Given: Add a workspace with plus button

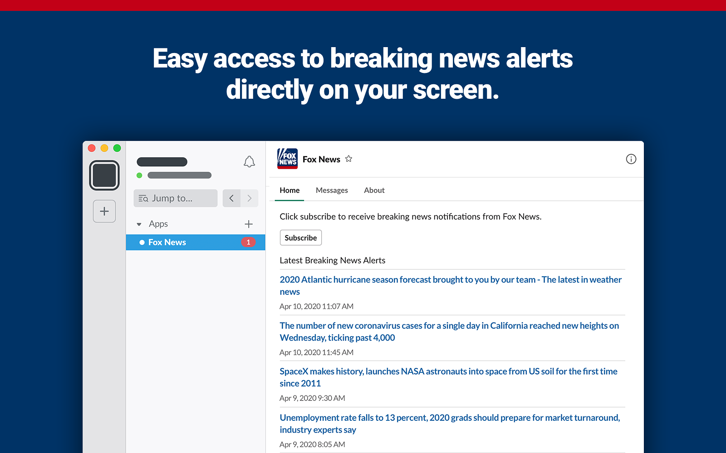Looking at the screenshot, I should (104, 211).
